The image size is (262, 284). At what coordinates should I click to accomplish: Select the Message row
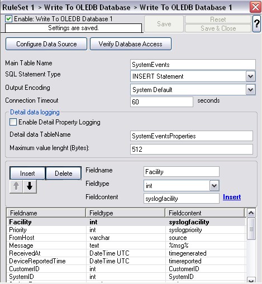point(126,246)
